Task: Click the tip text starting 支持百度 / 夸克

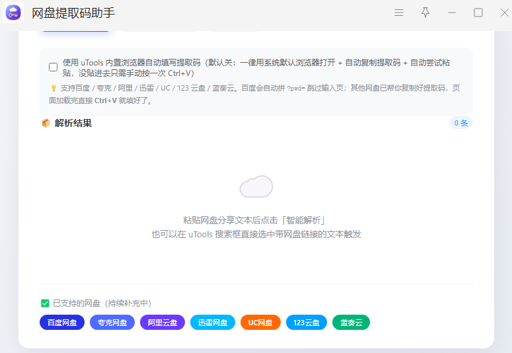Action: [x=254, y=94]
